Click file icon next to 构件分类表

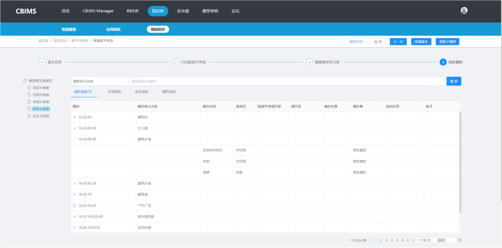pos(29,109)
